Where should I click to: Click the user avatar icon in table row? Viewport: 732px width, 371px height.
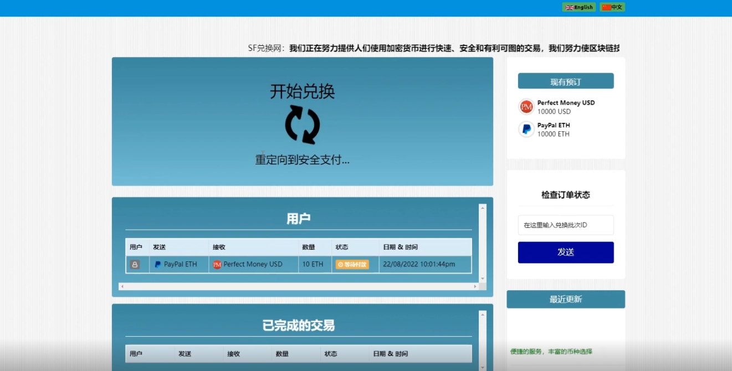point(135,265)
